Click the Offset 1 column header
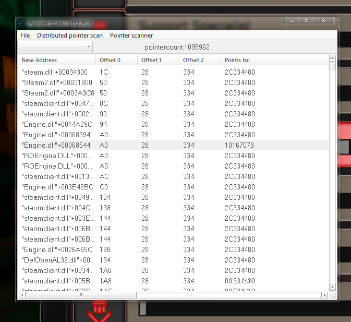The height and width of the screenshot is (322, 351). [x=158, y=60]
